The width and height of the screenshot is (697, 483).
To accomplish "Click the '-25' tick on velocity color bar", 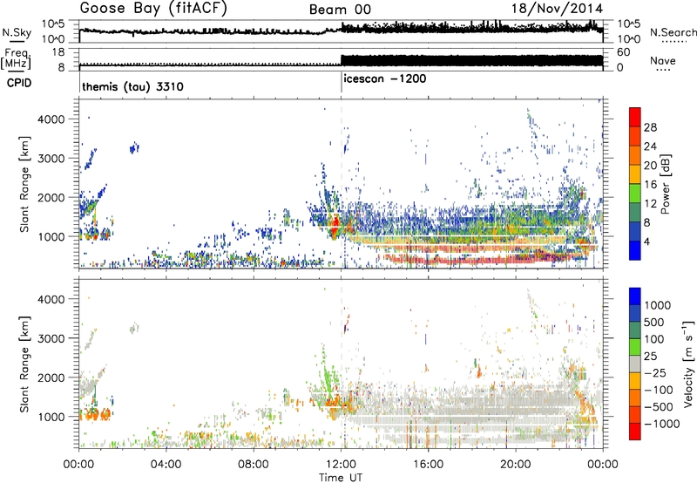I will point(654,372).
